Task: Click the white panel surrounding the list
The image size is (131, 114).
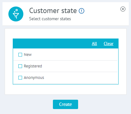Action: click(x=66, y=89)
